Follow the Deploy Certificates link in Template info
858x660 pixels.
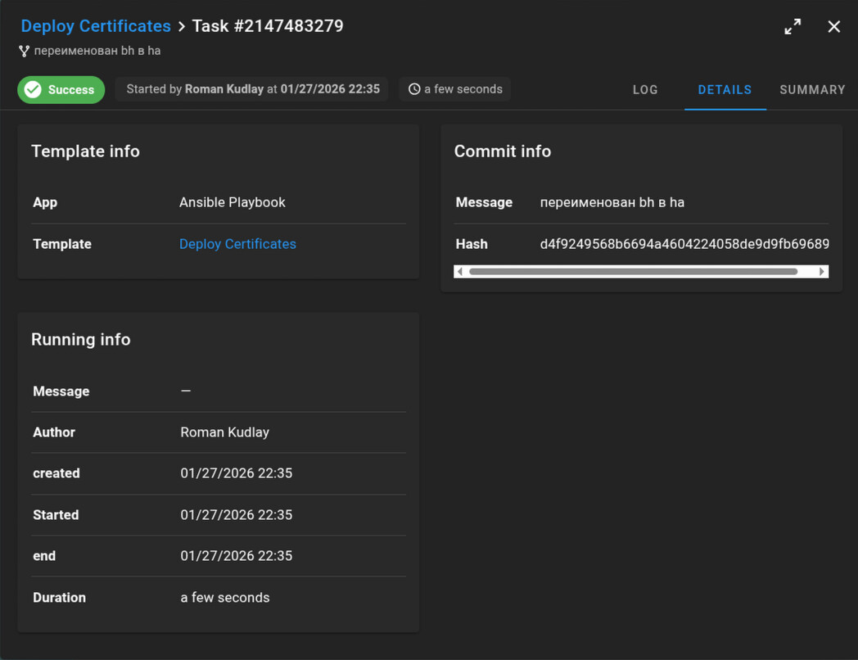click(237, 244)
